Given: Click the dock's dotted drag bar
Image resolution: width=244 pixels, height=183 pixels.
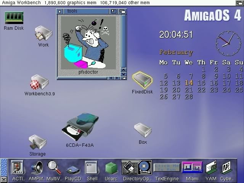Looking at the screenshot, I should pyautogui.click(x=4, y=167).
